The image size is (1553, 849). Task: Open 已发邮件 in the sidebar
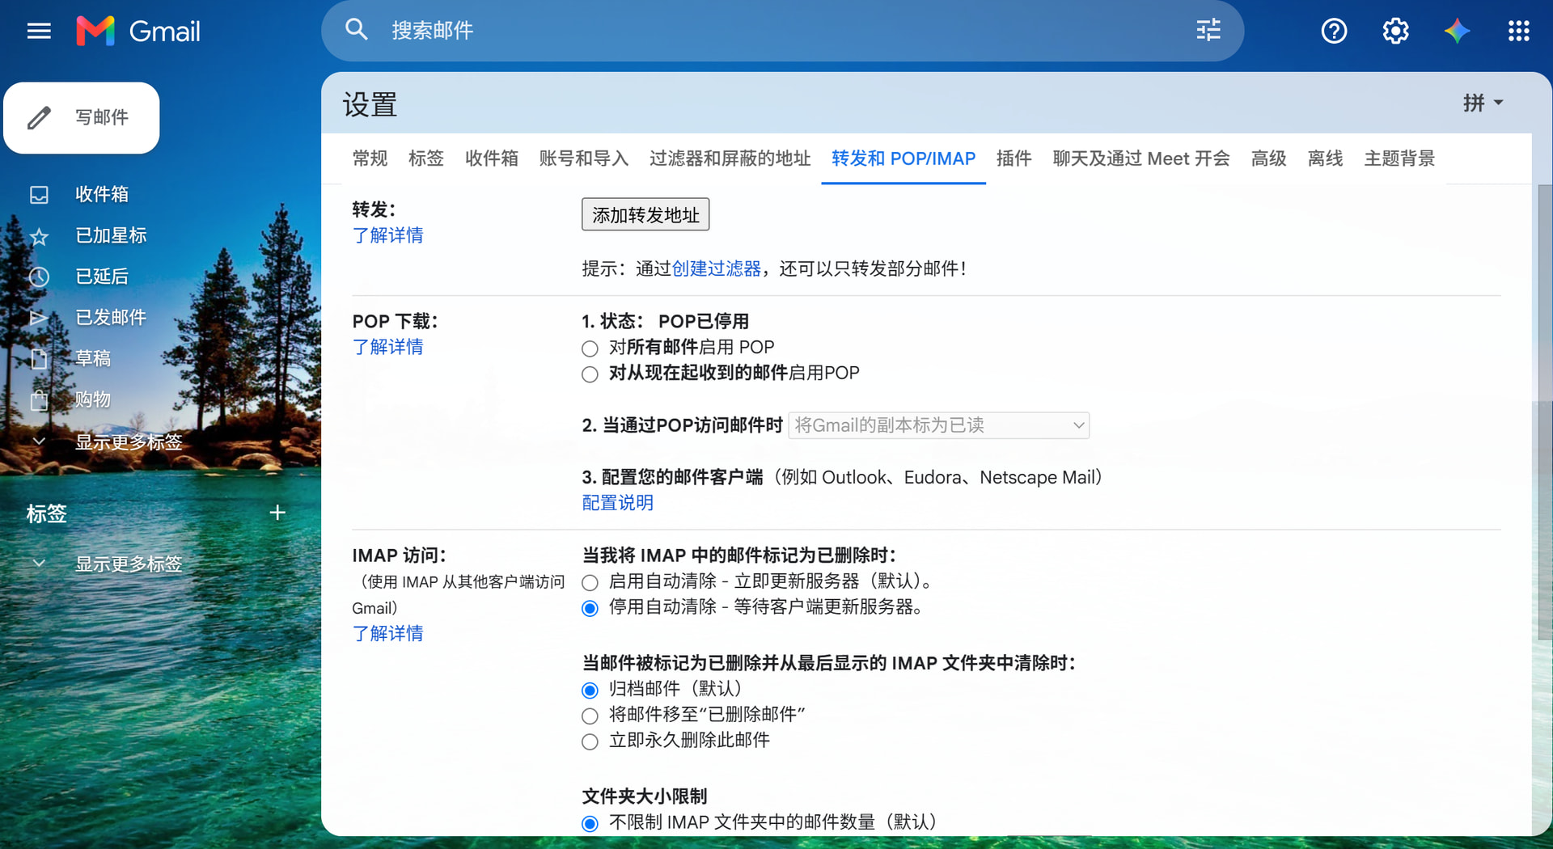[x=111, y=318]
